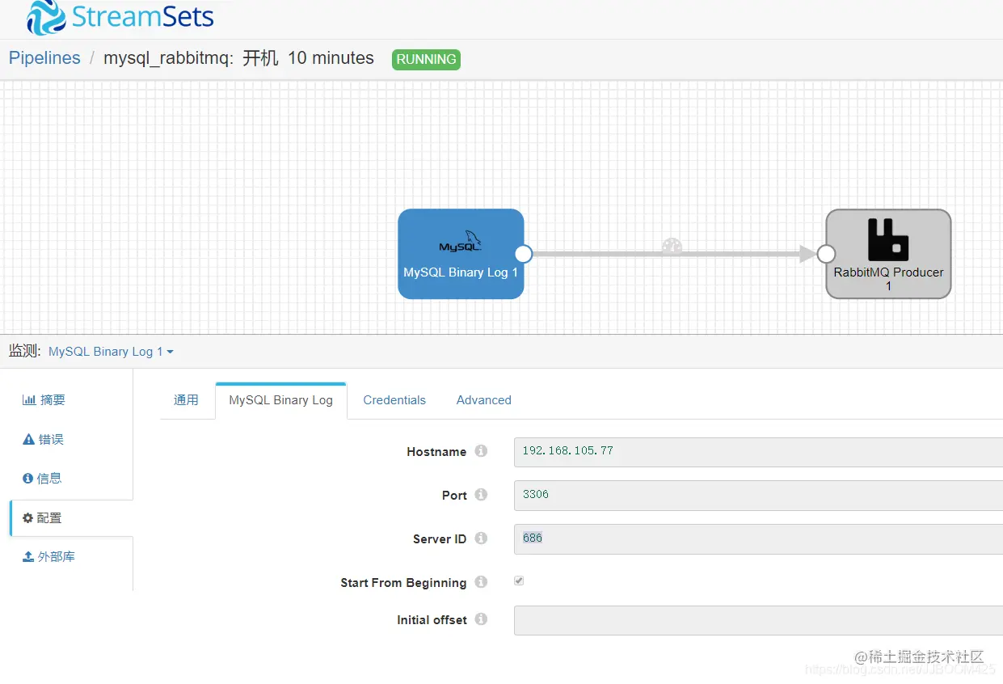This screenshot has height=684, width=1003.
Task: Click the Port info icon
Action: 481,495
